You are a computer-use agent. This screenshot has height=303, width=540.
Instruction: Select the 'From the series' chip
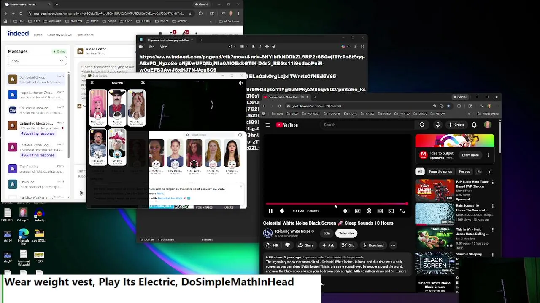point(440,172)
